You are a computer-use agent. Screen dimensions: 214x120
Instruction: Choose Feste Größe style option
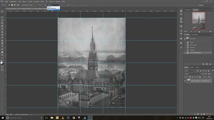point(53,10)
